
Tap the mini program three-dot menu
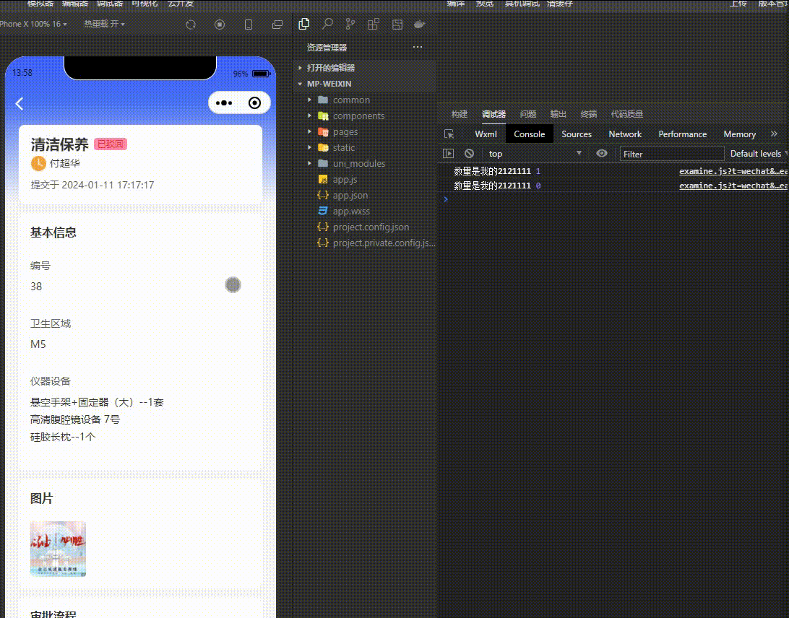click(x=224, y=103)
